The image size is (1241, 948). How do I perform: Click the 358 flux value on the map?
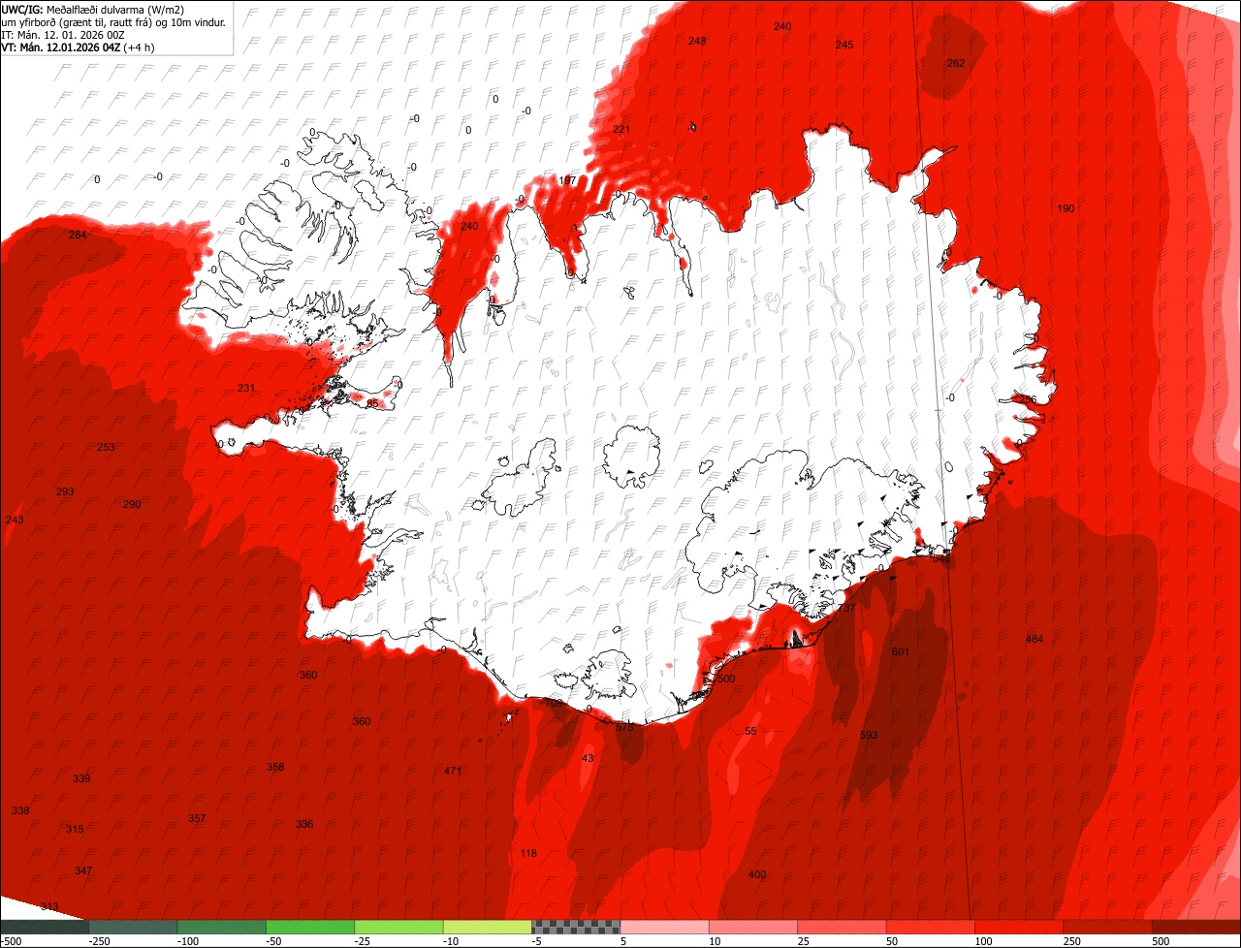(275, 767)
